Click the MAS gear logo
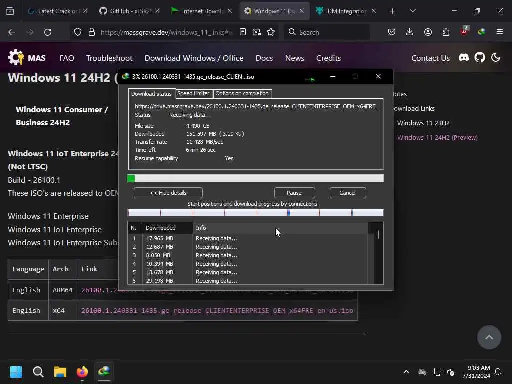 [x=16, y=58]
